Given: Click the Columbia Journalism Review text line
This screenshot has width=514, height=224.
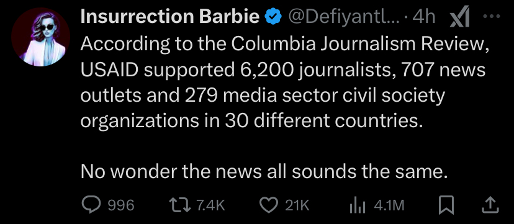Looking at the screenshot, I should (285, 44).
